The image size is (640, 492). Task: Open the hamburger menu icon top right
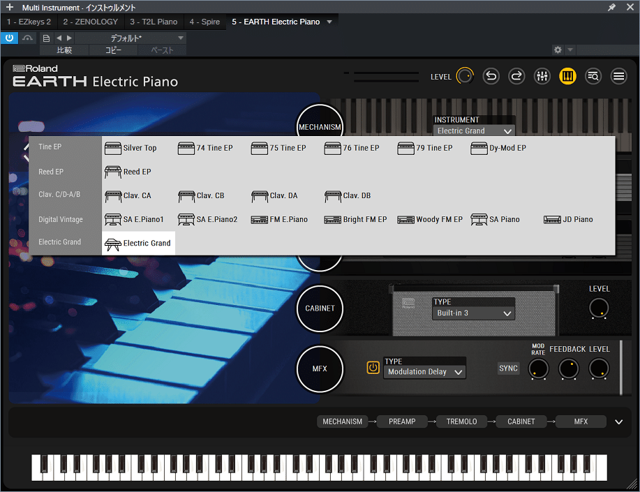click(618, 76)
